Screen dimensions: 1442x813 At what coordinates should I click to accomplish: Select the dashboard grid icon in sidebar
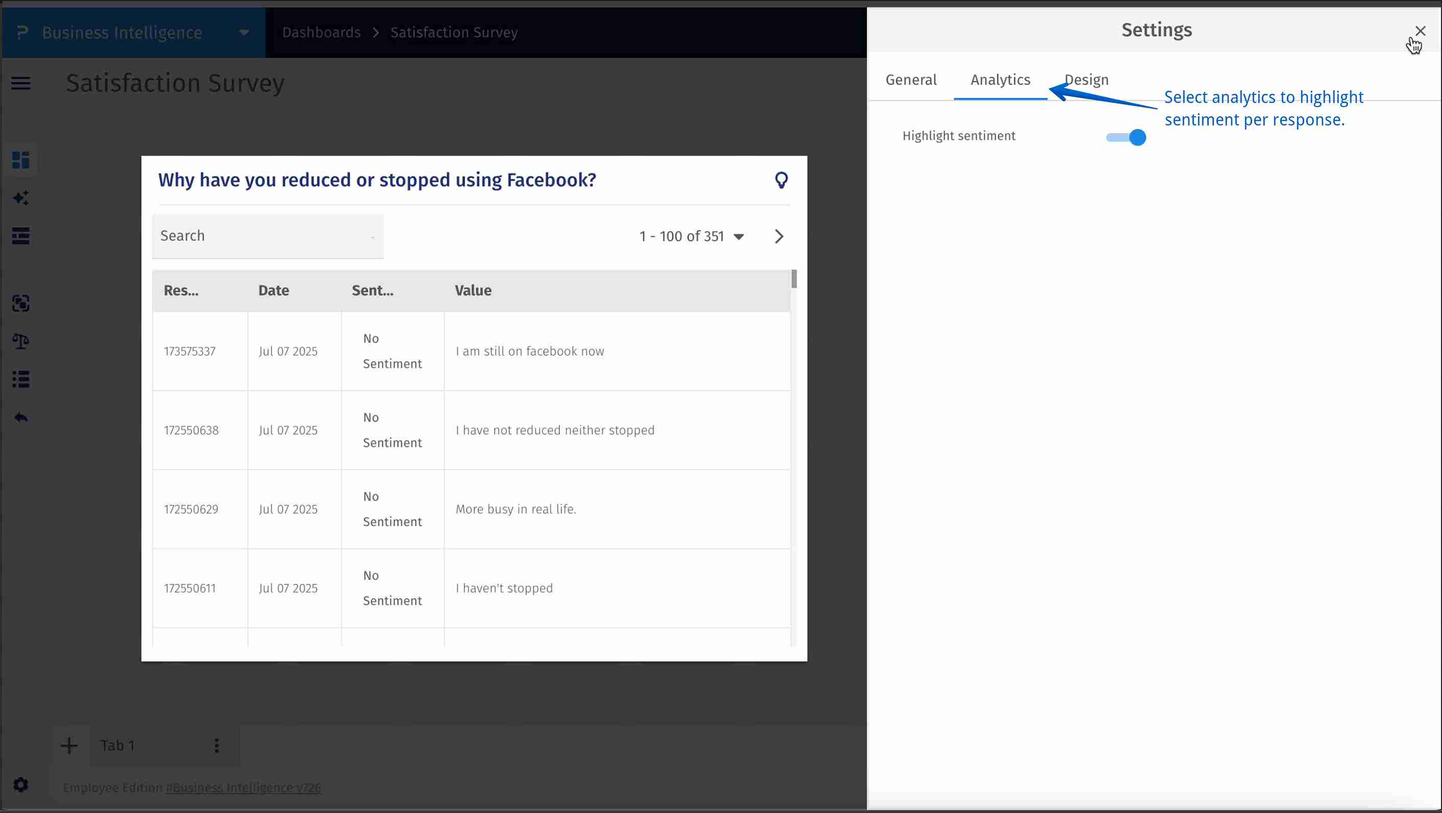coord(21,160)
